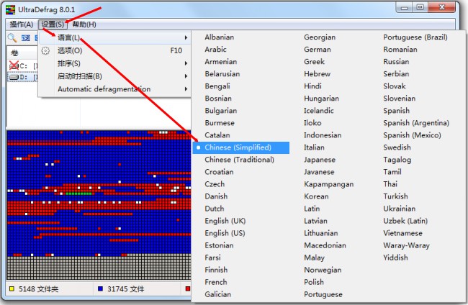Click the UltraDefrag app icon in title bar
This screenshot has width=468, height=305.
click(x=11, y=9)
